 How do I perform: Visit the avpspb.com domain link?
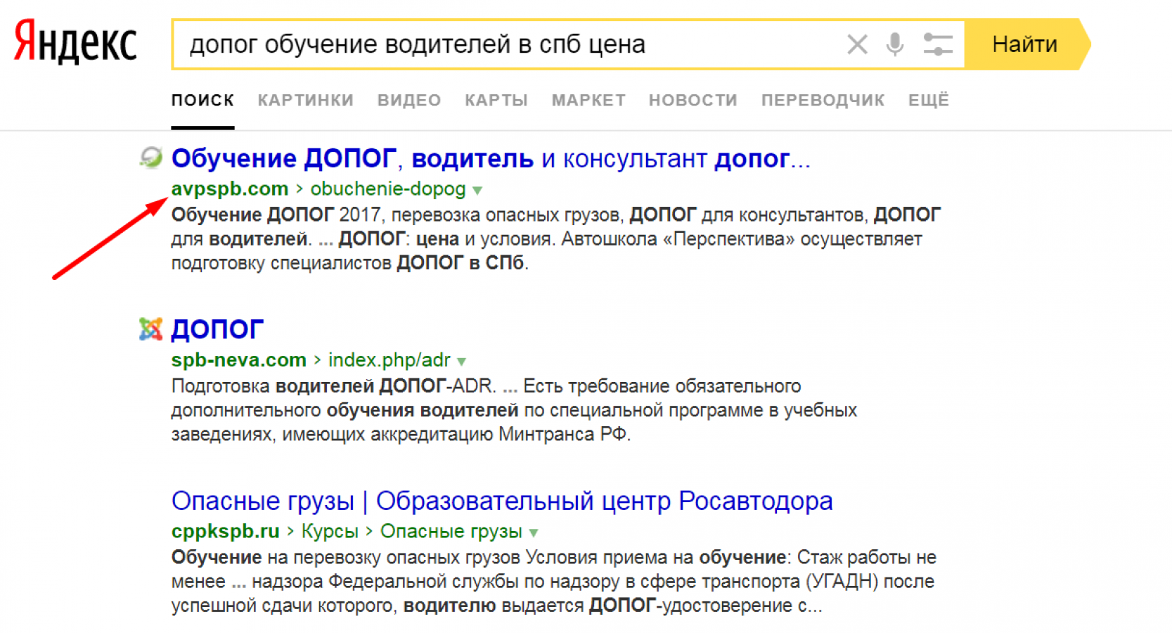tap(230, 188)
